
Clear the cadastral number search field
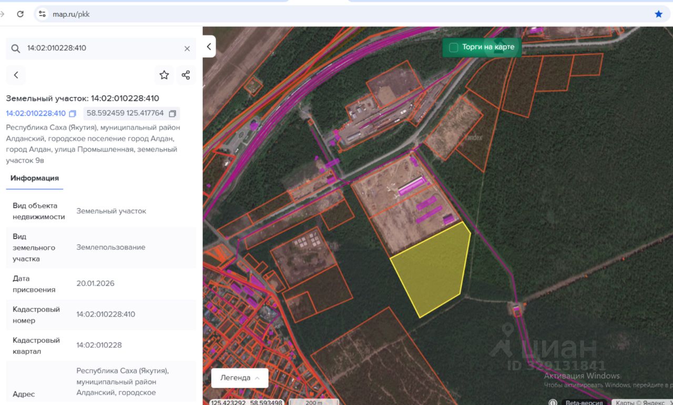(x=187, y=48)
